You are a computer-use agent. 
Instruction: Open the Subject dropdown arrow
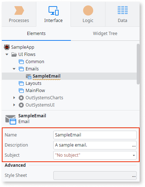click(x=134, y=155)
